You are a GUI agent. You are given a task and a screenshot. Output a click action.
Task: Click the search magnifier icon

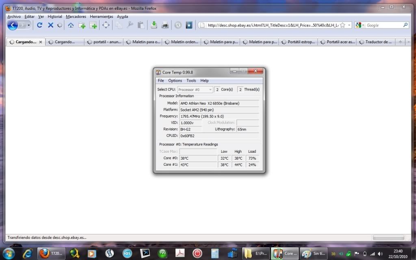click(405, 25)
